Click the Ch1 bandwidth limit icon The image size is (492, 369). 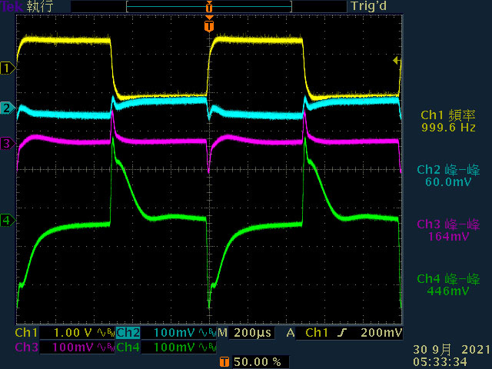click(x=105, y=333)
